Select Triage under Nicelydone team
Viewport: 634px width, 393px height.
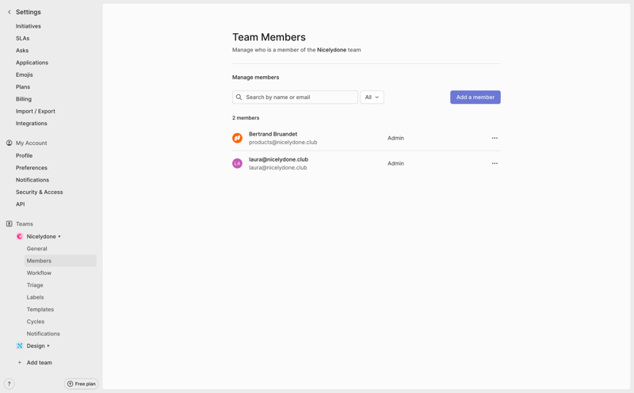tap(35, 285)
